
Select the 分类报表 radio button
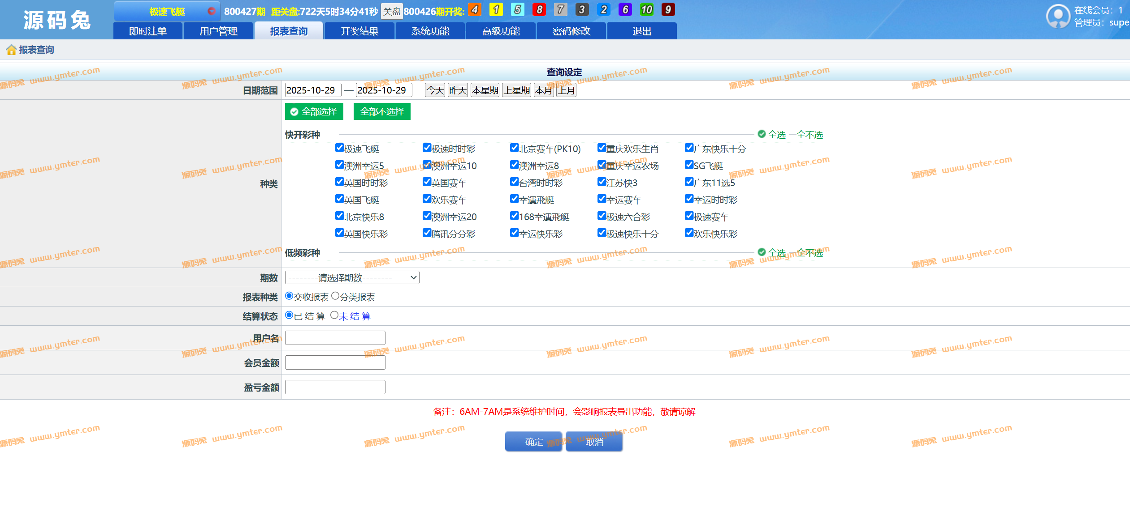tap(335, 296)
